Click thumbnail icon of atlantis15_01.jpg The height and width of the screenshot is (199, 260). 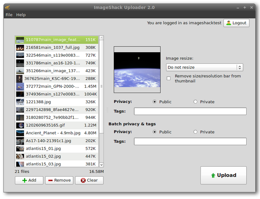20,149
